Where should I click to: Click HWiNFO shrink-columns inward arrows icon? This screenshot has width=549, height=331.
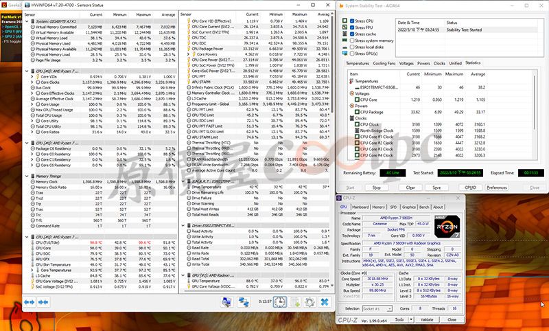(43, 302)
